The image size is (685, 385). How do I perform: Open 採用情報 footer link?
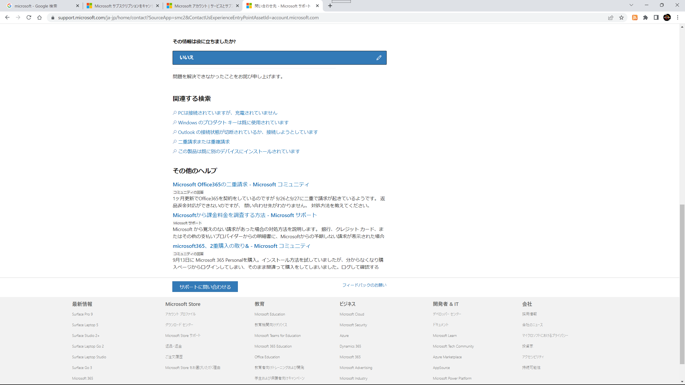pos(529,314)
